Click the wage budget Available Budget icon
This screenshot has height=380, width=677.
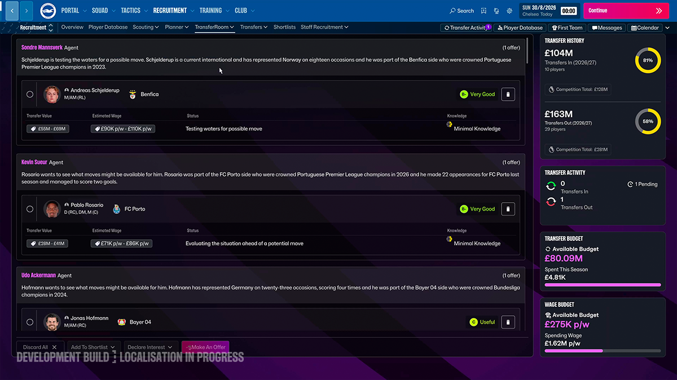point(548,315)
